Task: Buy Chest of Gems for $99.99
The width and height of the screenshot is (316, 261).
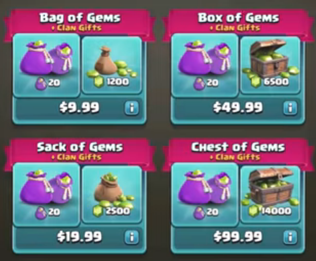Action: [x=238, y=236]
